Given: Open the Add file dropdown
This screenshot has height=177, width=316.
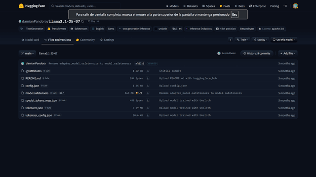Looking at the screenshot, I should pyautogui.click(x=288, y=54).
